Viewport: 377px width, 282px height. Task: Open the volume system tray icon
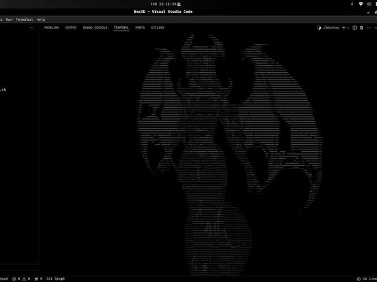point(369,4)
